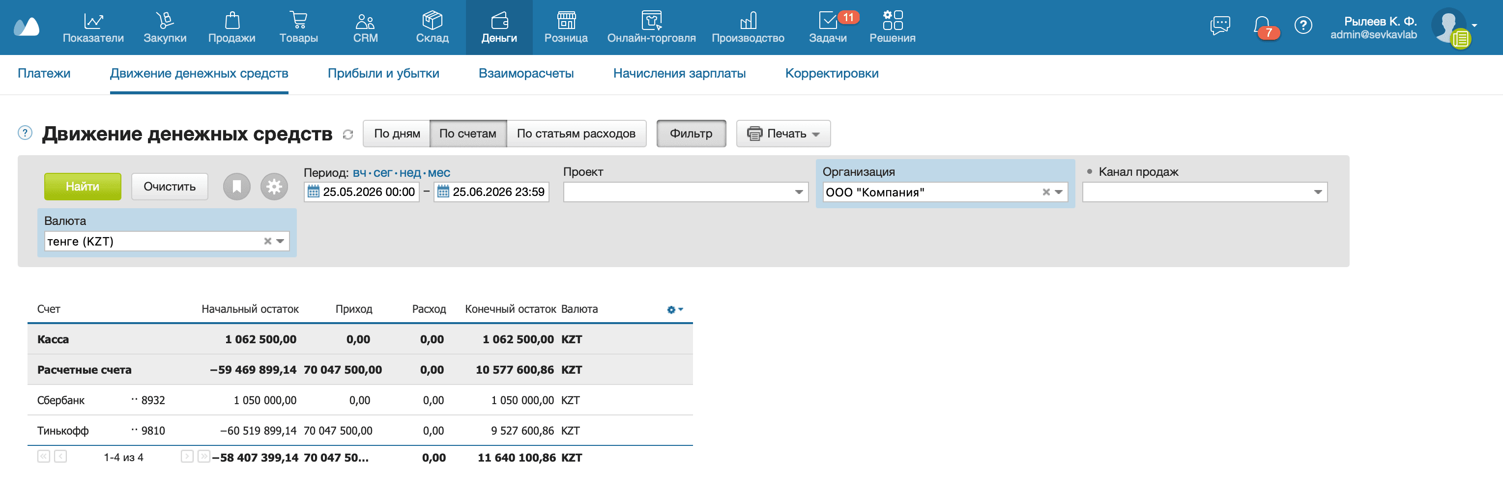Image resolution: width=1503 pixels, height=494 pixels.
Task: Open the Деньги section
Action: [499, 27]
